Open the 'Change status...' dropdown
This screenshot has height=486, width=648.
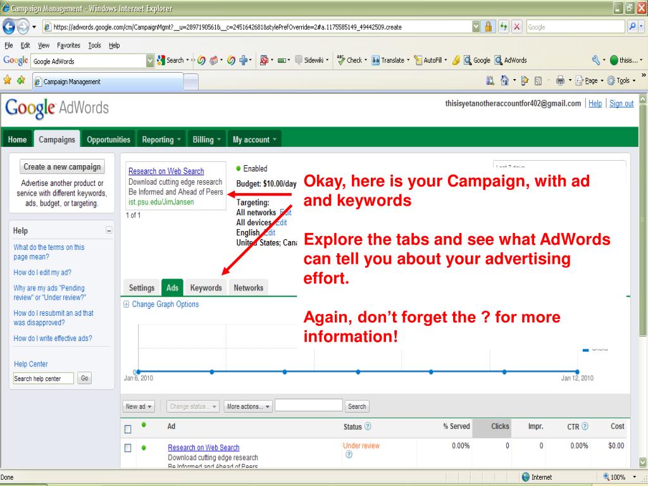pyautogui.click(x=193, y=406)
